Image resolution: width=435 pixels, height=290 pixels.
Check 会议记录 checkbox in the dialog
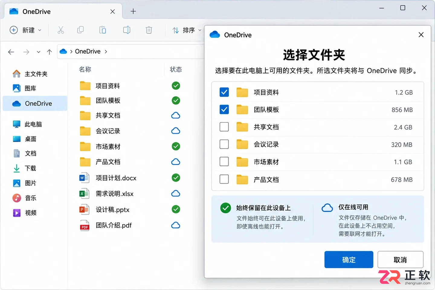click(x=224, y=144)
